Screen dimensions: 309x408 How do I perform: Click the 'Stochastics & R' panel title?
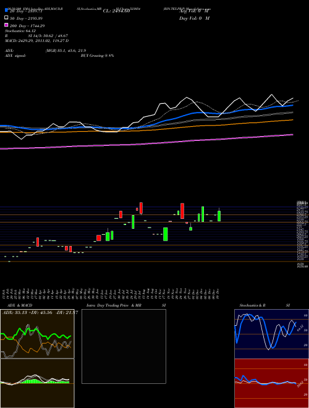click(253, 305)
